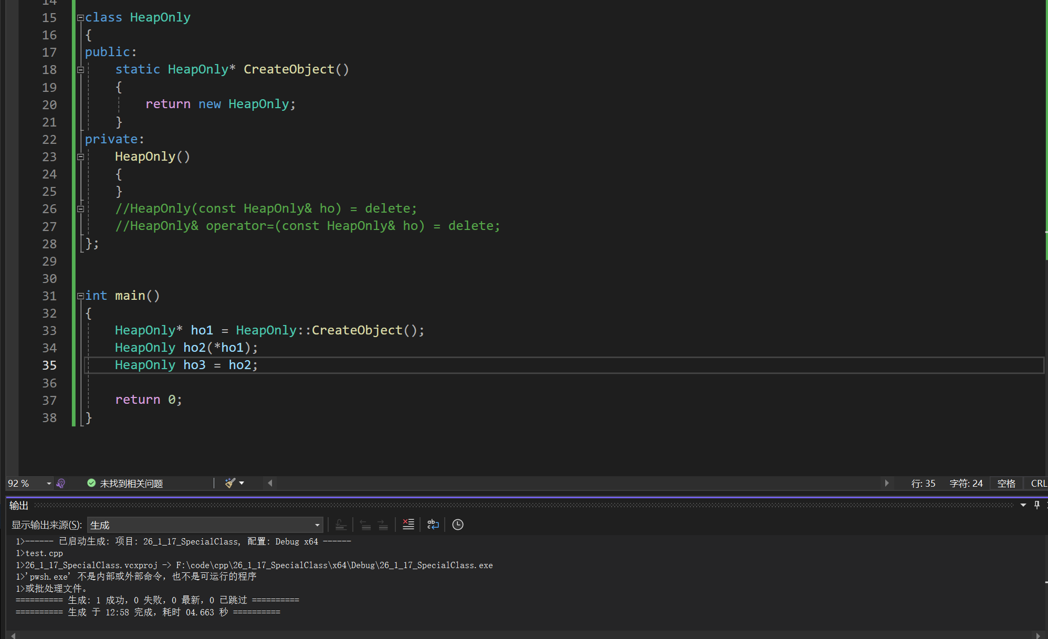Viewport: 1048px width, 639px height.
Task: Toggle word wrap in output window
Action: pos(433,525)
